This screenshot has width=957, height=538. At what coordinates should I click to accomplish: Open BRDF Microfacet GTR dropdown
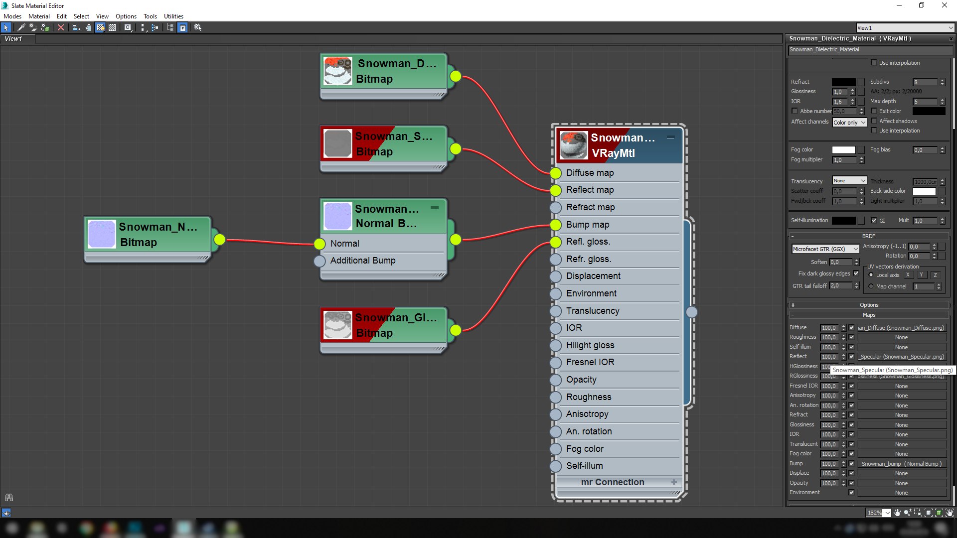point(825,249)
